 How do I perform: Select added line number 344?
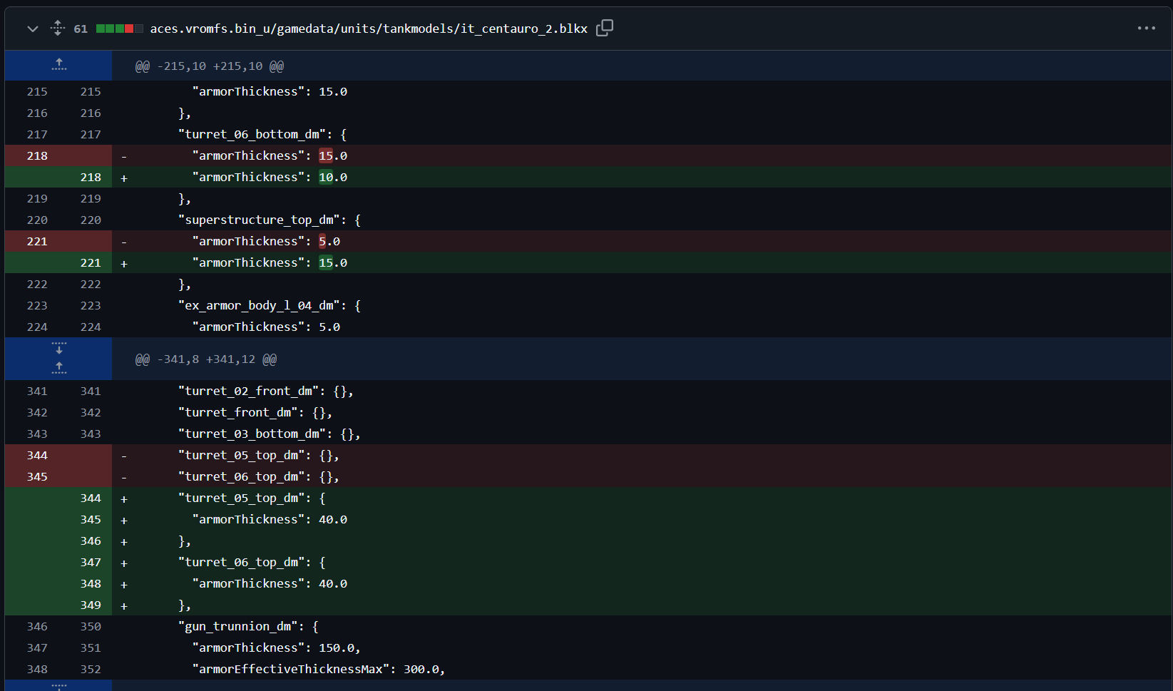[x=91, y=498]
